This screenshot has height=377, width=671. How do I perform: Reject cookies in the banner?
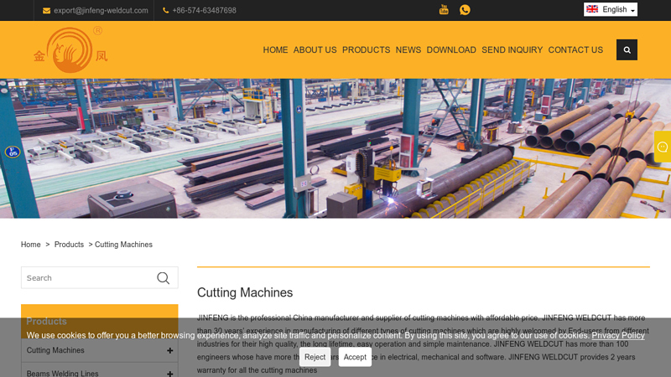tap(315, 357)
